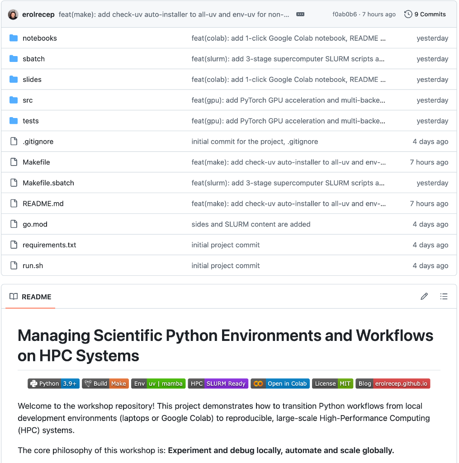The height and width of the screenshot is (463, 459).
Task: Click the erolrecep username link
Action: tap(38, 14)
